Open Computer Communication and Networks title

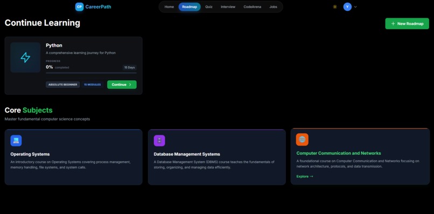pyautogui.click(x=339, y=153)
